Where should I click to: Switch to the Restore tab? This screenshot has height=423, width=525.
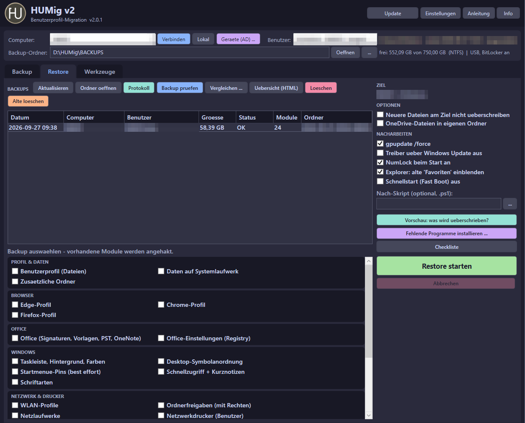[x=58, y=72]
